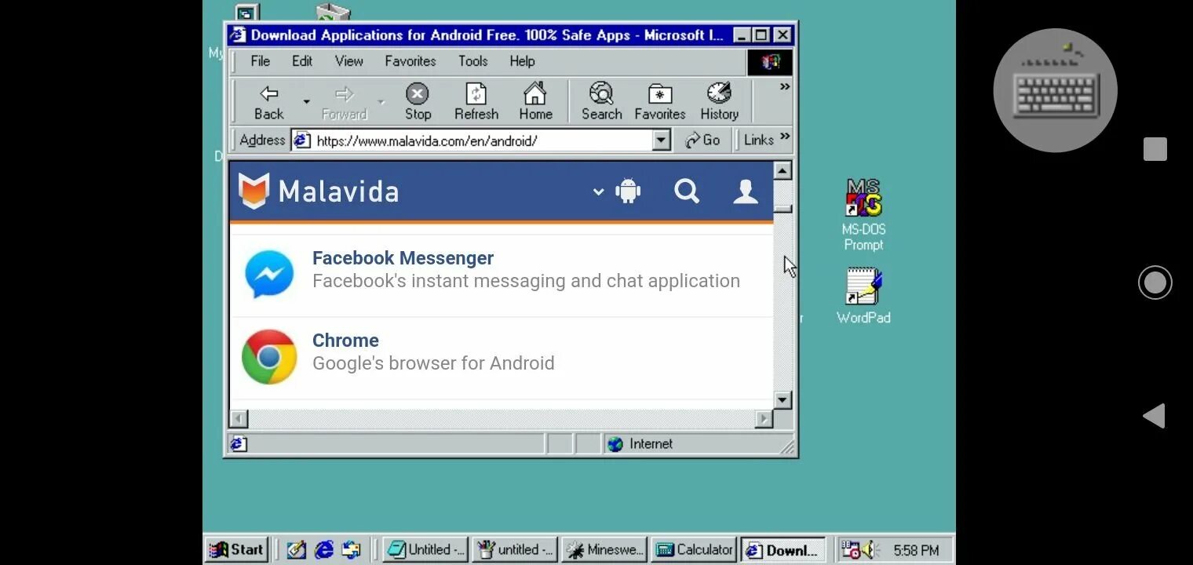The image size is (1193, 565).
Task: Click the Android robot platform icon
Action: click(x=628, y=191)
